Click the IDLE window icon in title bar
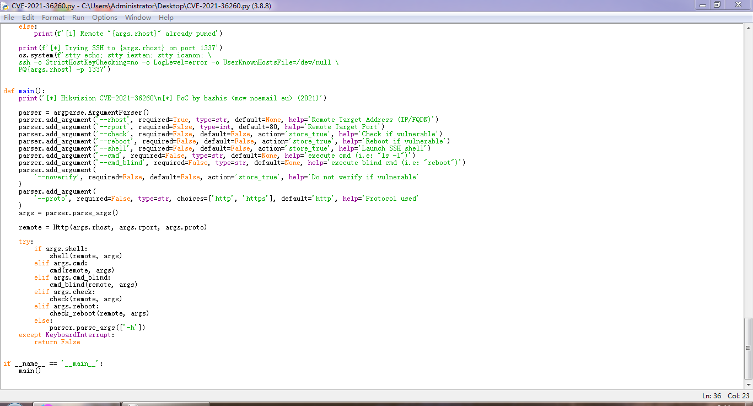This screenshot has width=753, height=406. [6, 6]
